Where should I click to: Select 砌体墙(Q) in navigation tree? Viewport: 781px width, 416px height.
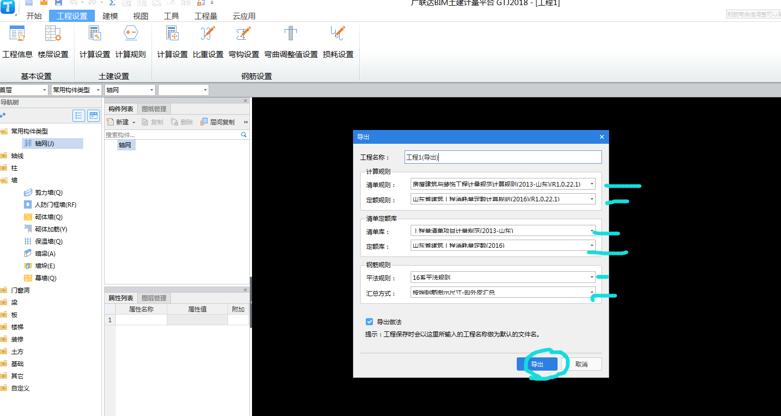click(x=43, y=217)
